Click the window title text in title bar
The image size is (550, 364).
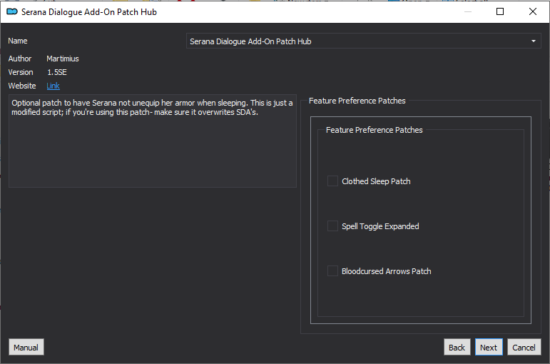[89, 12]
